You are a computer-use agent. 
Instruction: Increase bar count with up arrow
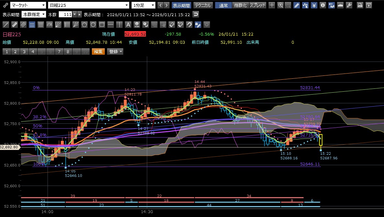(79, 15)
